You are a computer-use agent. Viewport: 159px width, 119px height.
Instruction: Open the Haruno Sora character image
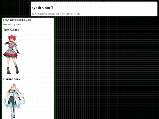click(x=14, y=101)
